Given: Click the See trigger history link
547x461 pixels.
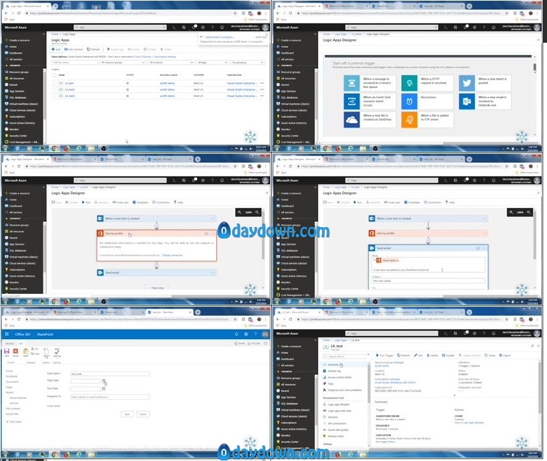Looking at the screenshot, I should 385,442.
